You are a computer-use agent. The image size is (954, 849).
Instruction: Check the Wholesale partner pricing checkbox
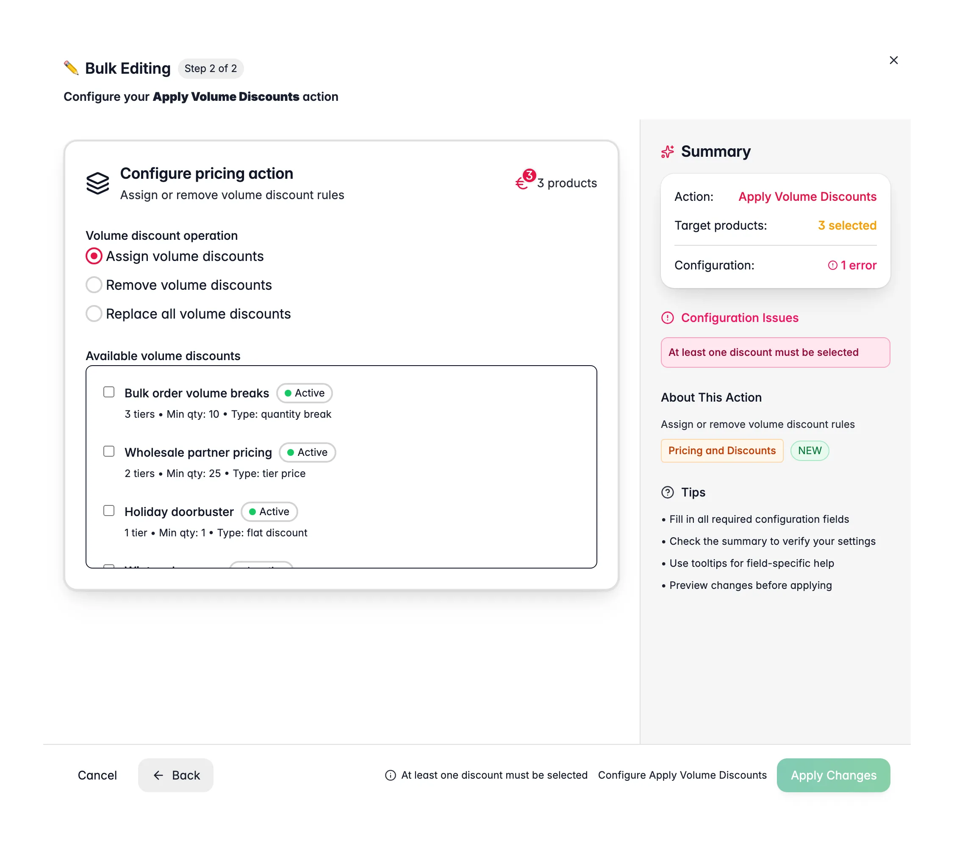pyautogui.click(x=109, y=451)
